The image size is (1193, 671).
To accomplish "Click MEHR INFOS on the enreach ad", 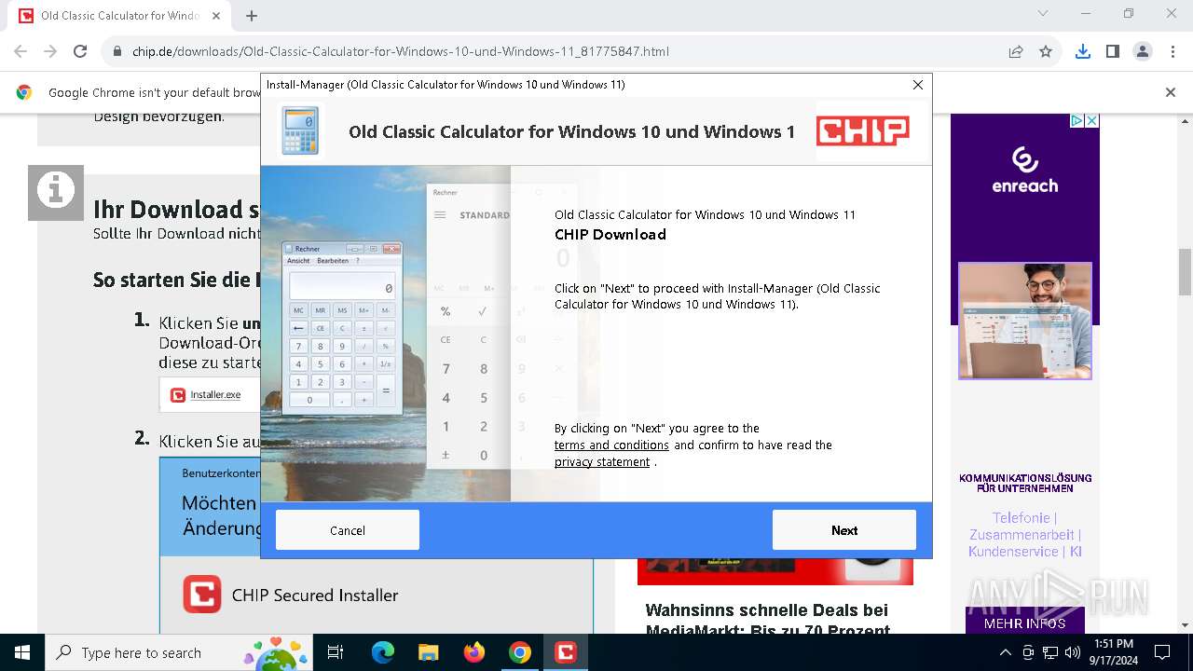I will [1025, 623].
